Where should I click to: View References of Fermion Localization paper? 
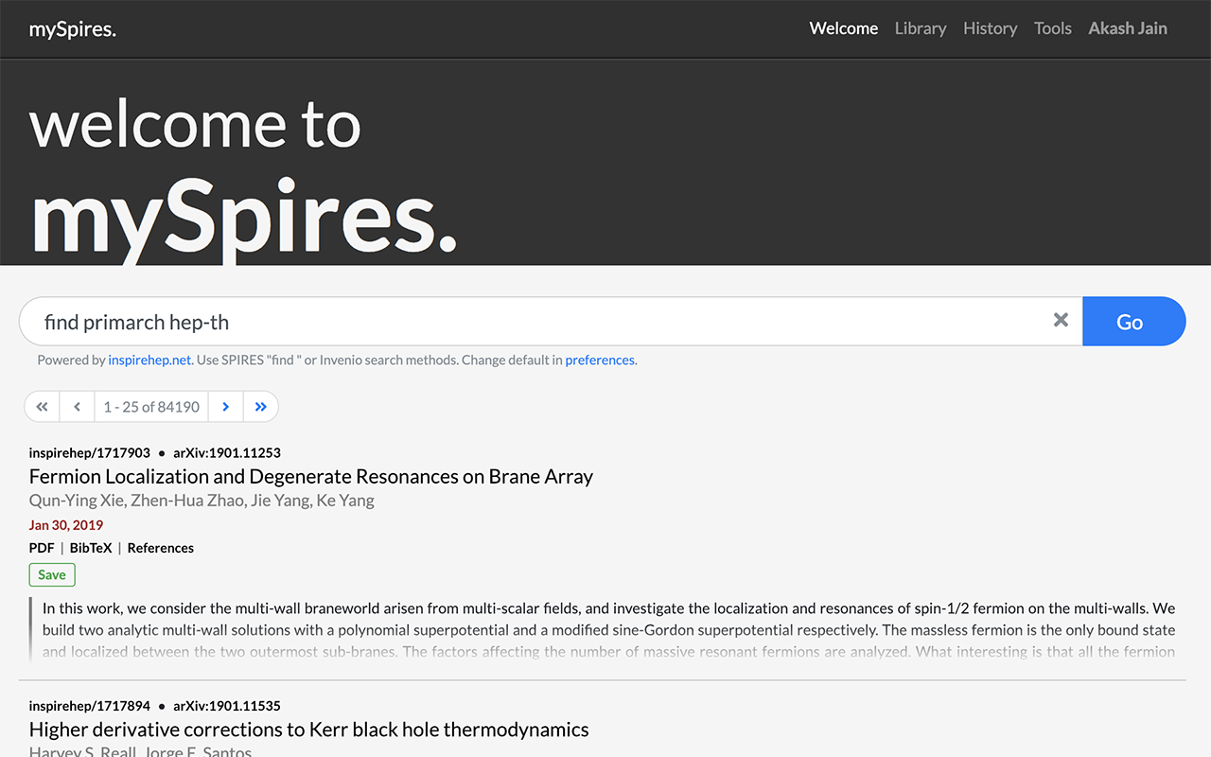(x=160, y=548)
